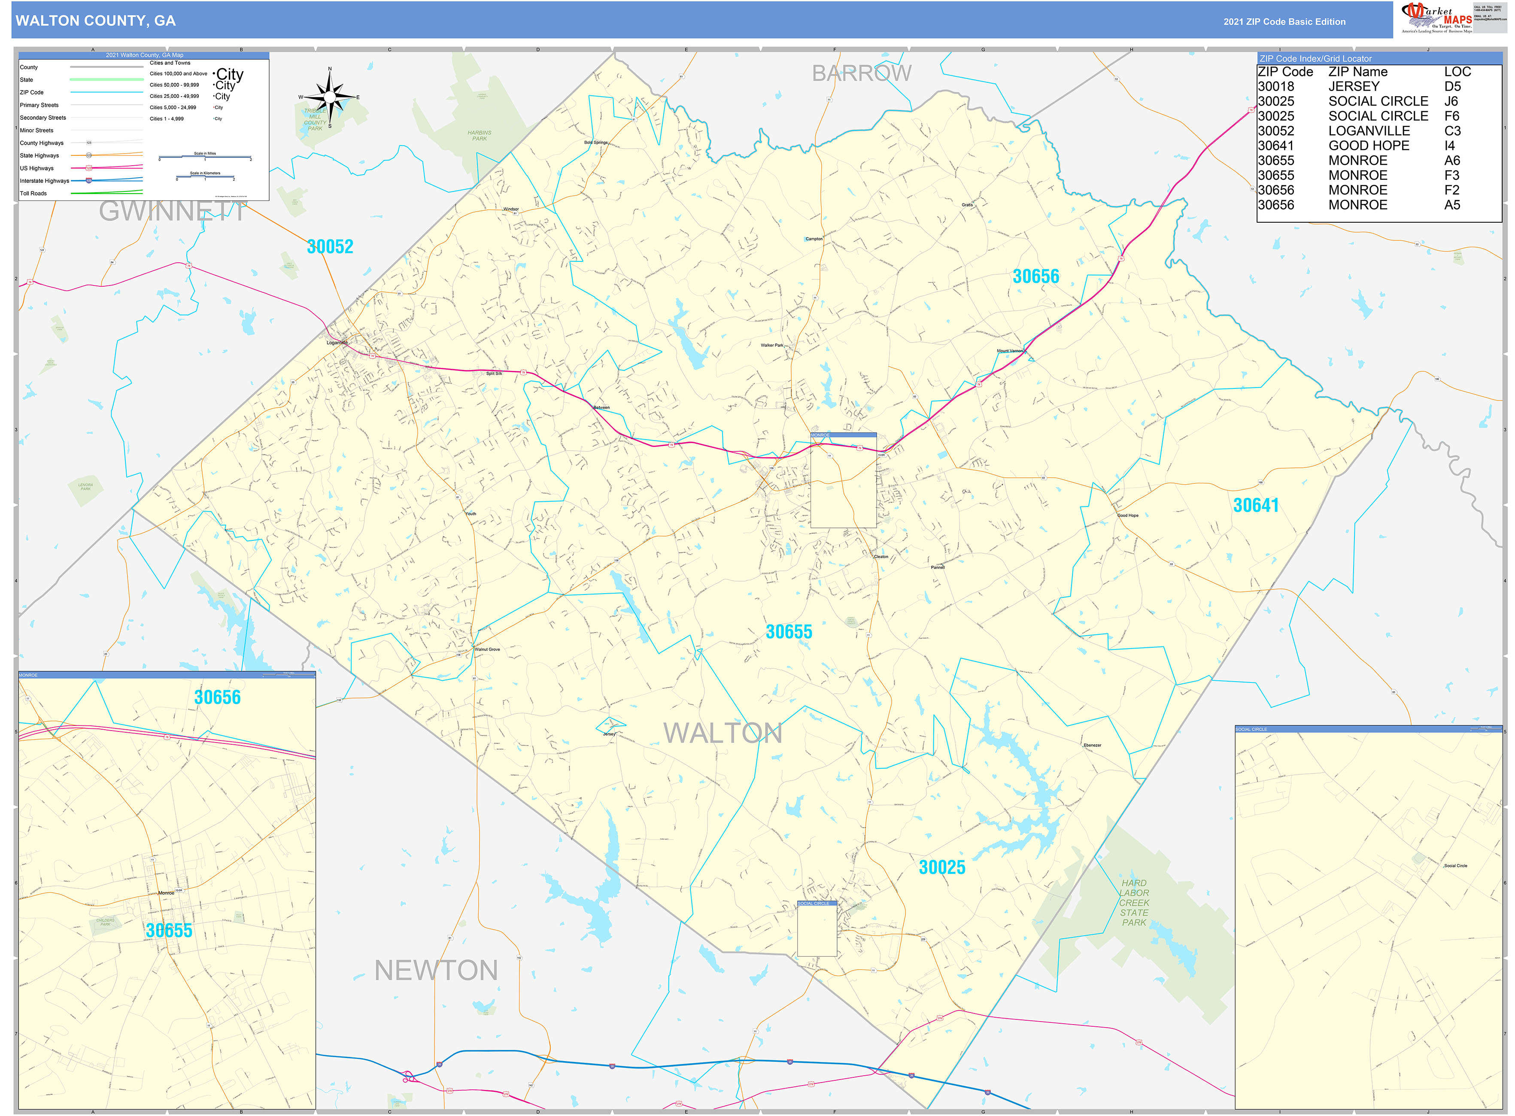
Task: Click LOC cell "A5" for Monroe
Action: pos(1451,205)
